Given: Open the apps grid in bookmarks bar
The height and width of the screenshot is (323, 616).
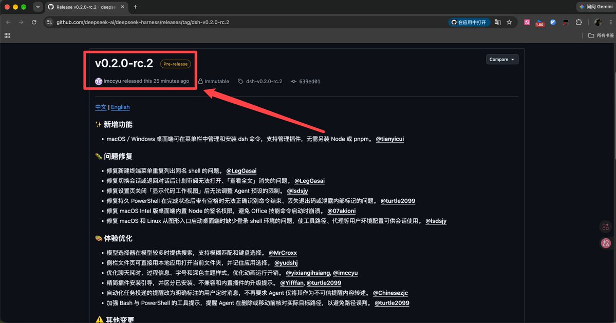Looking at the screenshot, I should pos(7,35).
